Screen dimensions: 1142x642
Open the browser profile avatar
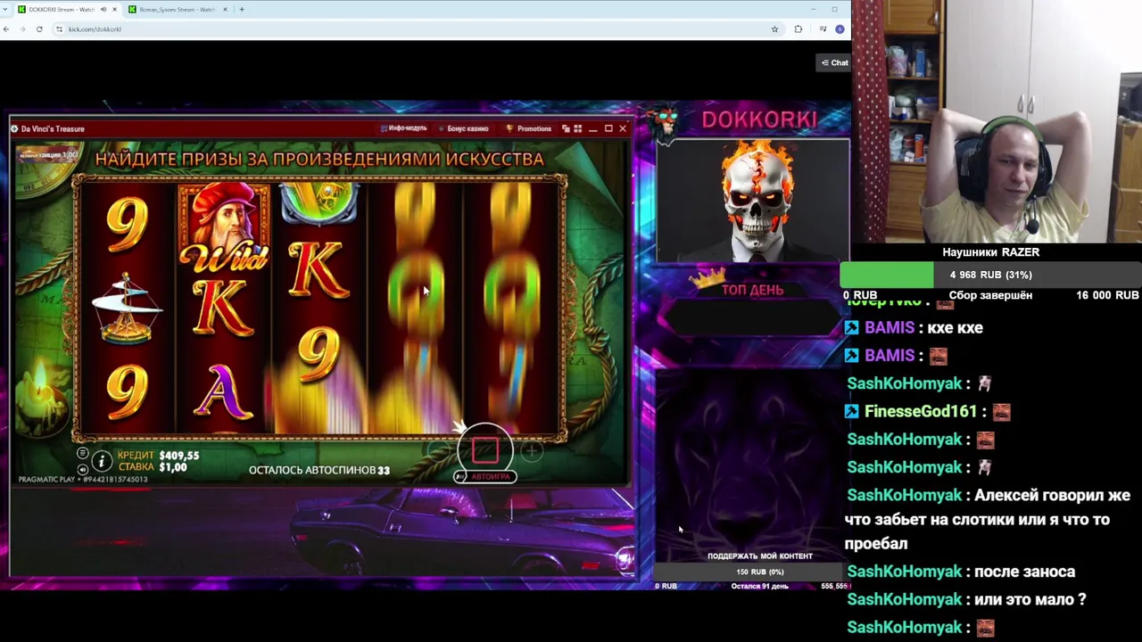[x=840, y=29]
